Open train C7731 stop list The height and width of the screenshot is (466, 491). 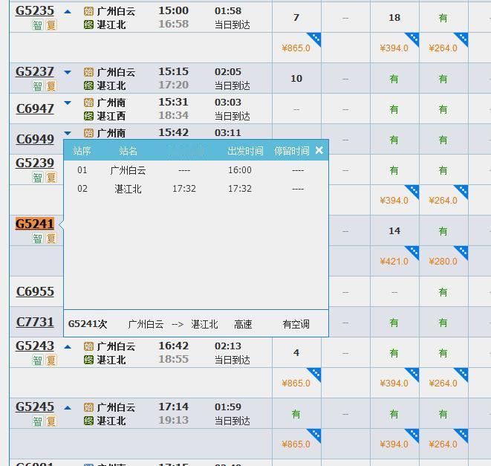35,322
